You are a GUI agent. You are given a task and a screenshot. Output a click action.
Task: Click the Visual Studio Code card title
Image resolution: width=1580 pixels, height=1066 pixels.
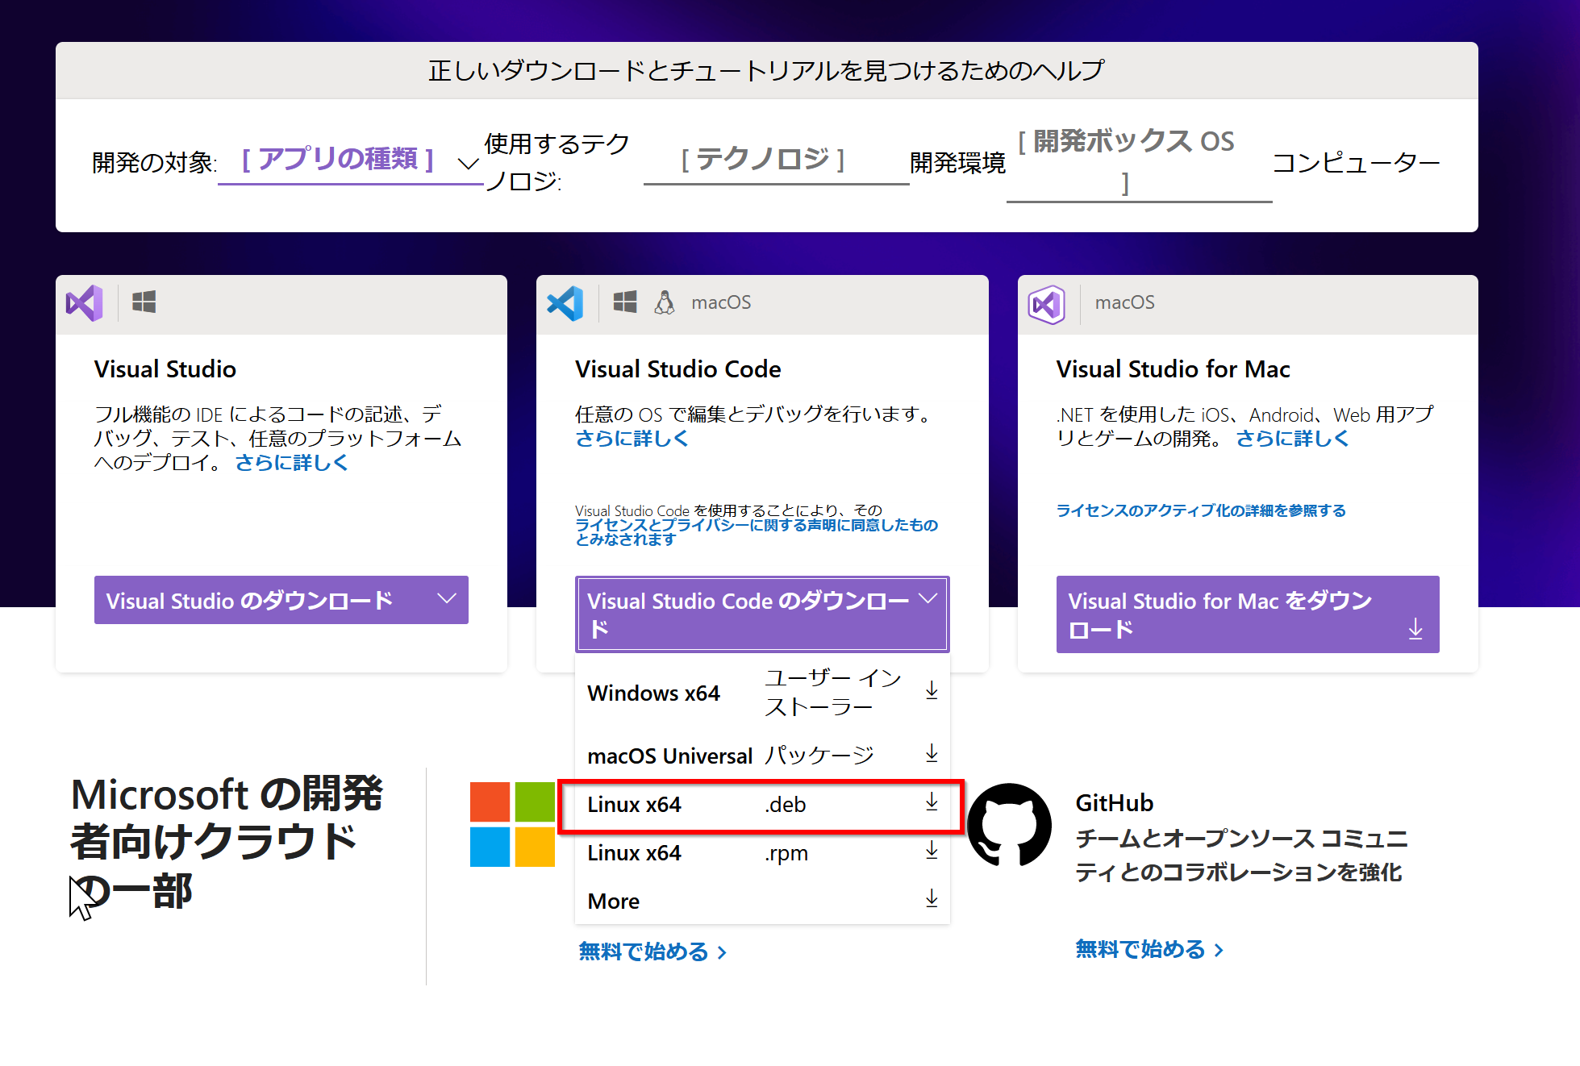677,369
